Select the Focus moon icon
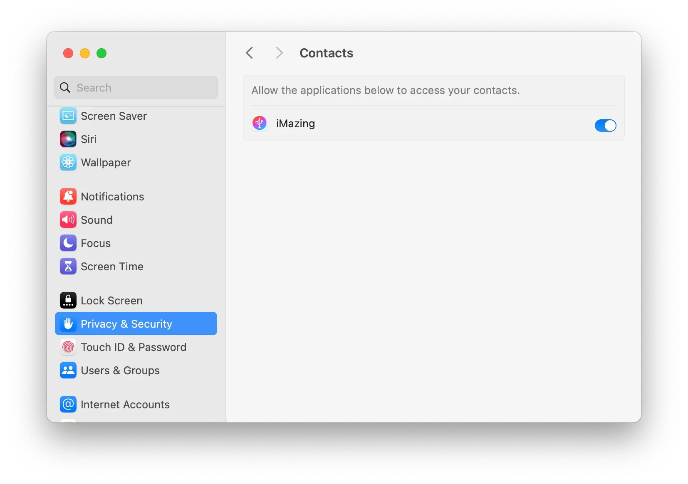Image resolution: width=688 pixels, height=484 pixels. (x=68, y=243)
